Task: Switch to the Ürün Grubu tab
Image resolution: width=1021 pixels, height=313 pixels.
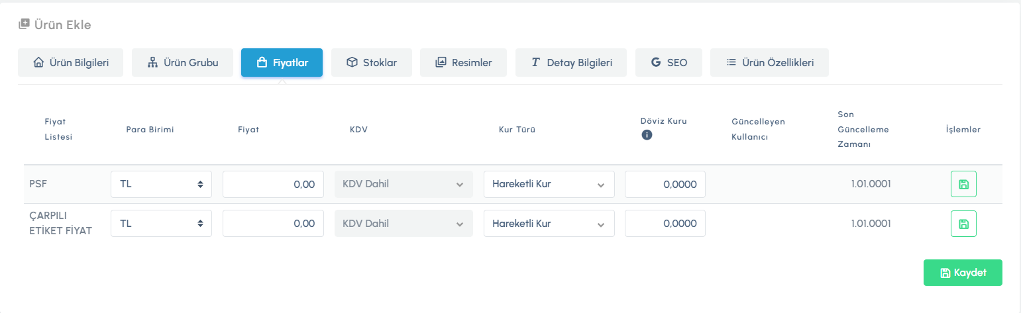Action: 182,63
